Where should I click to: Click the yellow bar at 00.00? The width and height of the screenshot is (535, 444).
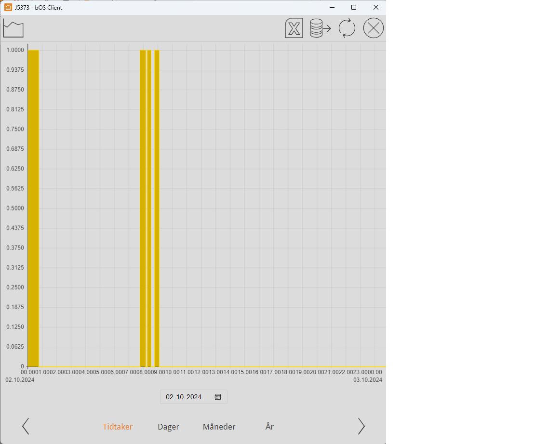coord(33,207)
